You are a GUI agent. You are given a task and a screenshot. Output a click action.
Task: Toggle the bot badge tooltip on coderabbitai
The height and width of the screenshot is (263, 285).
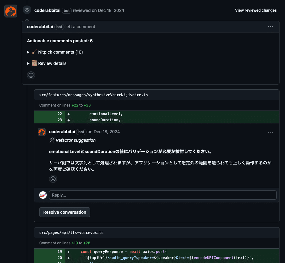[66, 10]
